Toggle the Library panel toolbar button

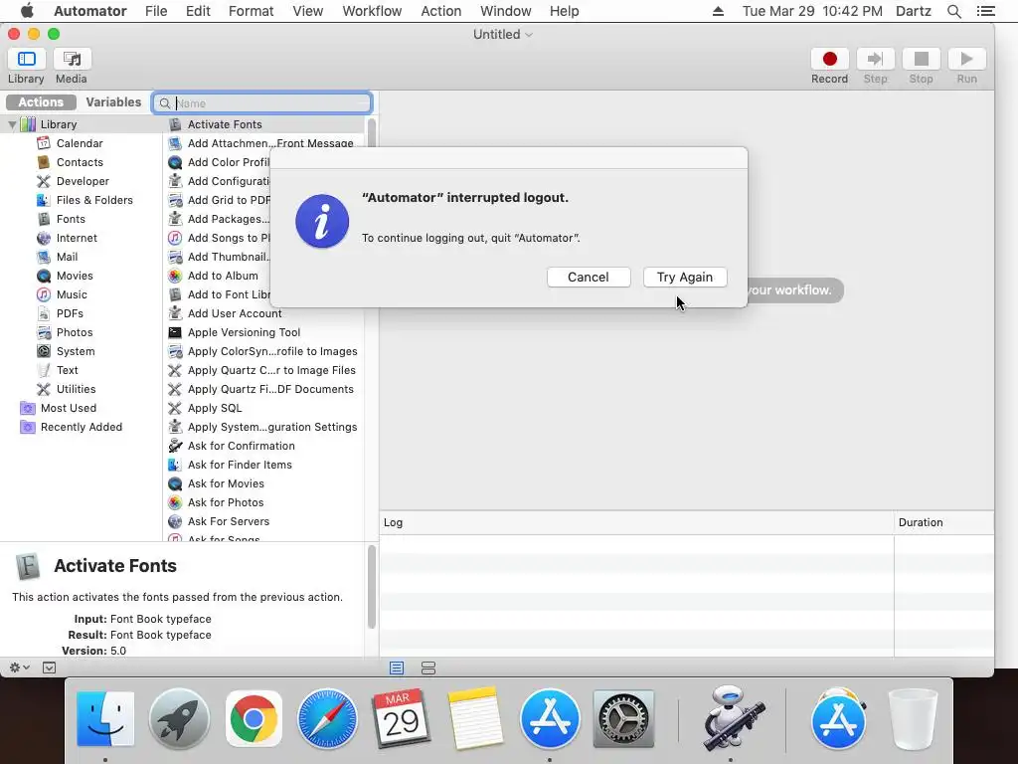point(26,59)
